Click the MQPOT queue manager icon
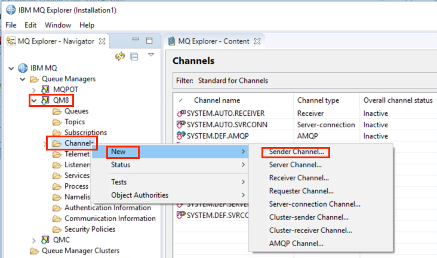This screenshot has height=258, width=437. tap(45, 90)
